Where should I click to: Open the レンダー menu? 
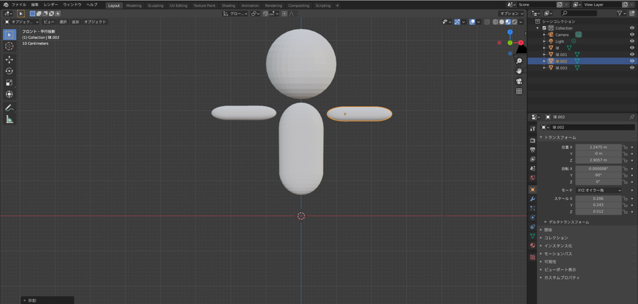pyautogui.click(x=51, y=5)
